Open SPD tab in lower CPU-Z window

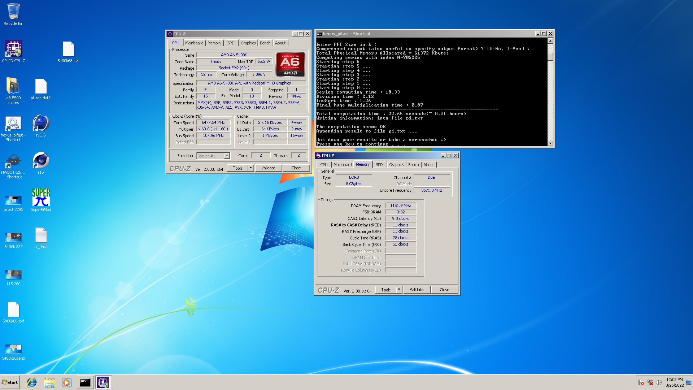[x=379, y=165]
